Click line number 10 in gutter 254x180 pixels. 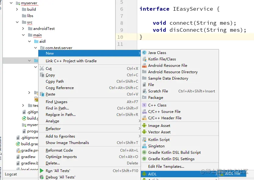120,37
